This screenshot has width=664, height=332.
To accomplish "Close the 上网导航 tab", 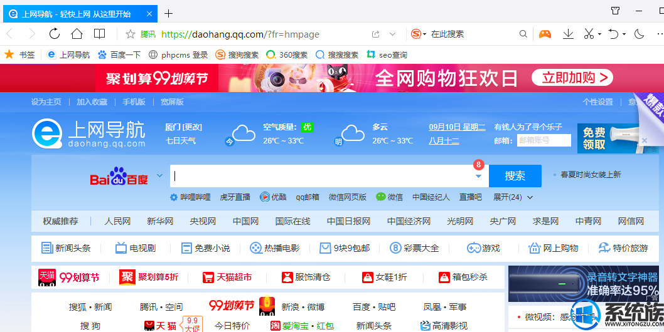I will click(x=149, y=14).
